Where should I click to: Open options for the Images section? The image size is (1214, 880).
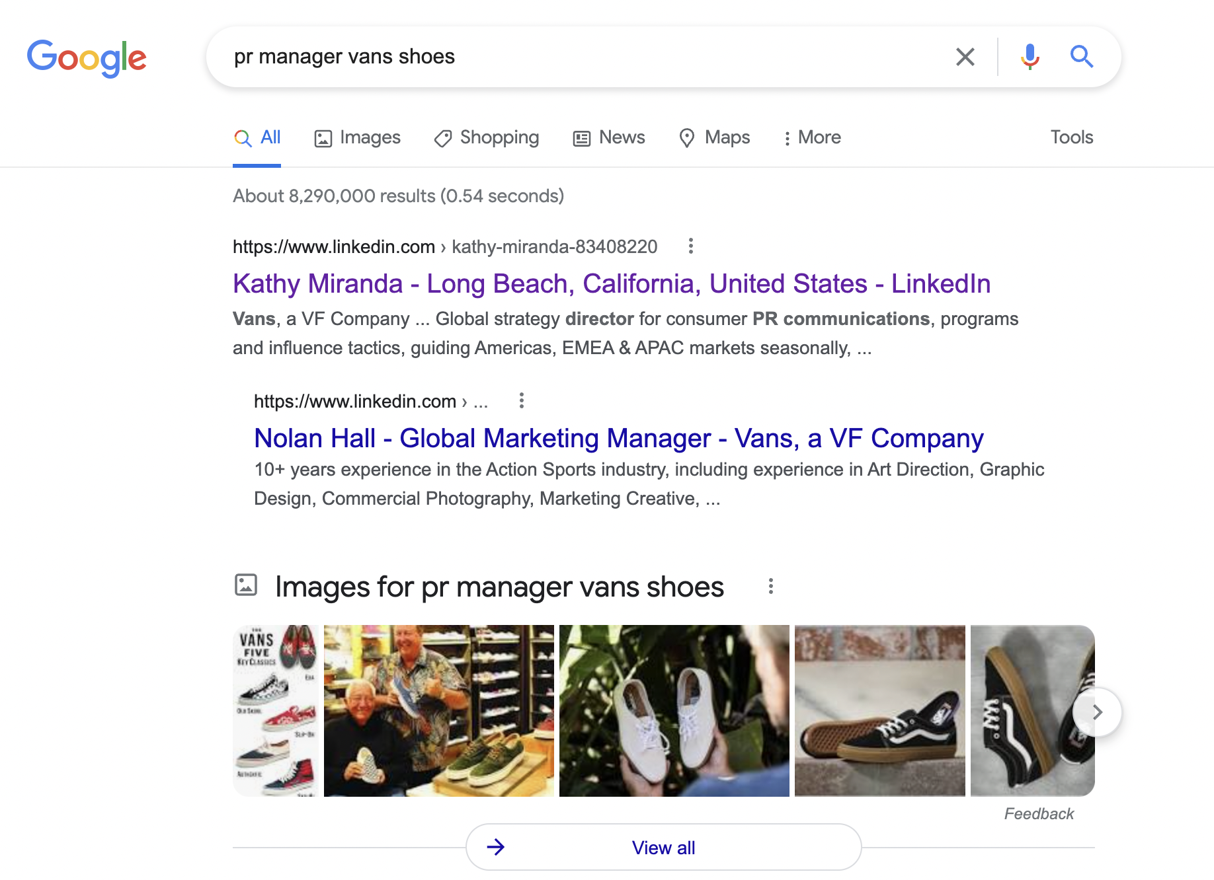point(770,585)
